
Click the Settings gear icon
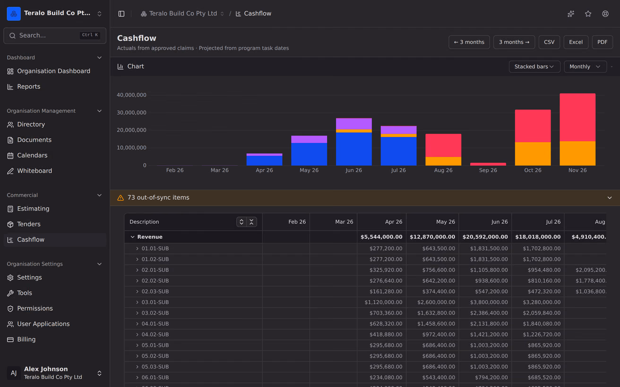[x=10, y=278]
